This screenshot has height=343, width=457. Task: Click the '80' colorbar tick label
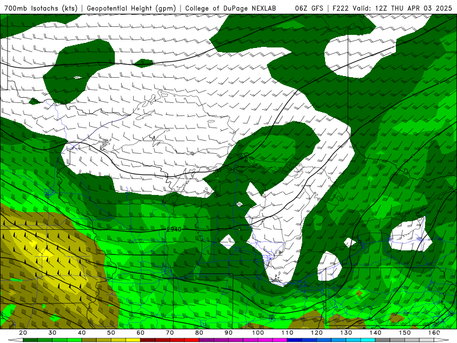point(199,333)
